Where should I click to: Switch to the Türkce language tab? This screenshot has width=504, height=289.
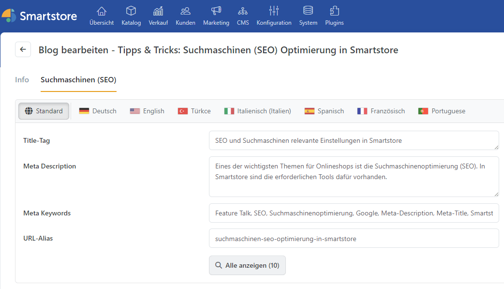(x=194, y=111)
